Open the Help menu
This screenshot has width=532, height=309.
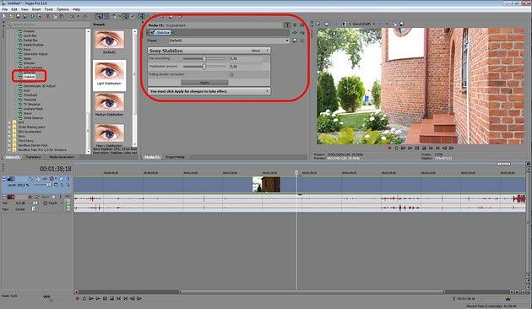76,9
